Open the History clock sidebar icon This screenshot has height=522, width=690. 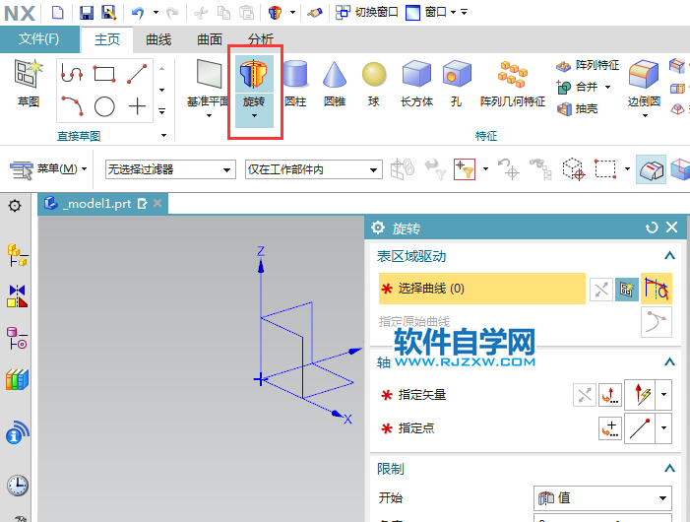click(x=18, y=486)
